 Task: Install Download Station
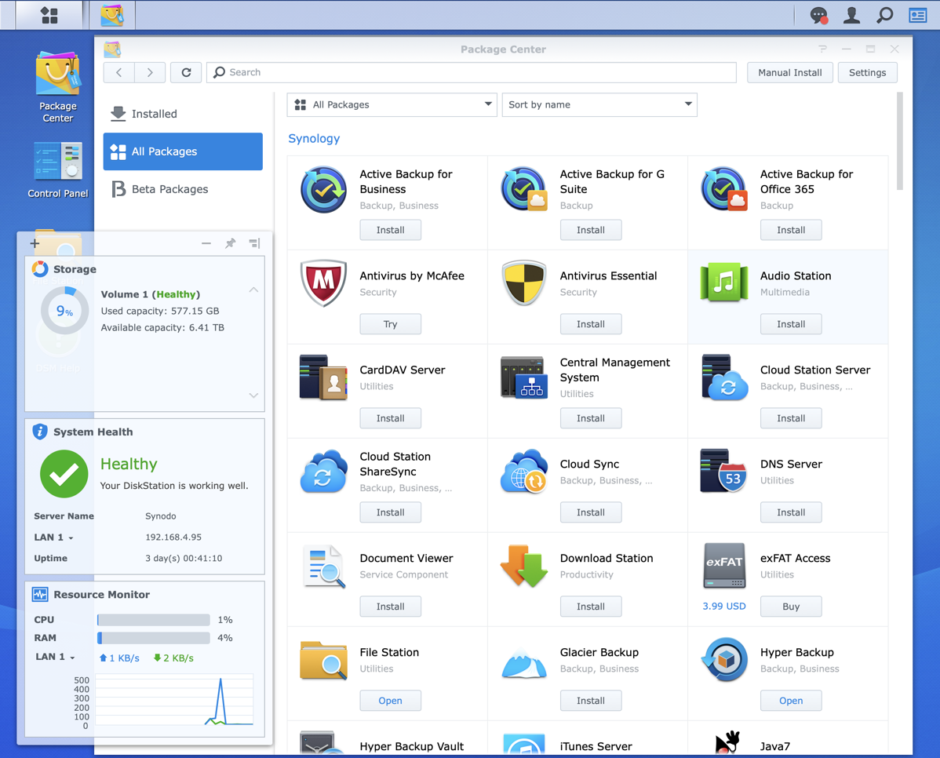coord(591,607)
